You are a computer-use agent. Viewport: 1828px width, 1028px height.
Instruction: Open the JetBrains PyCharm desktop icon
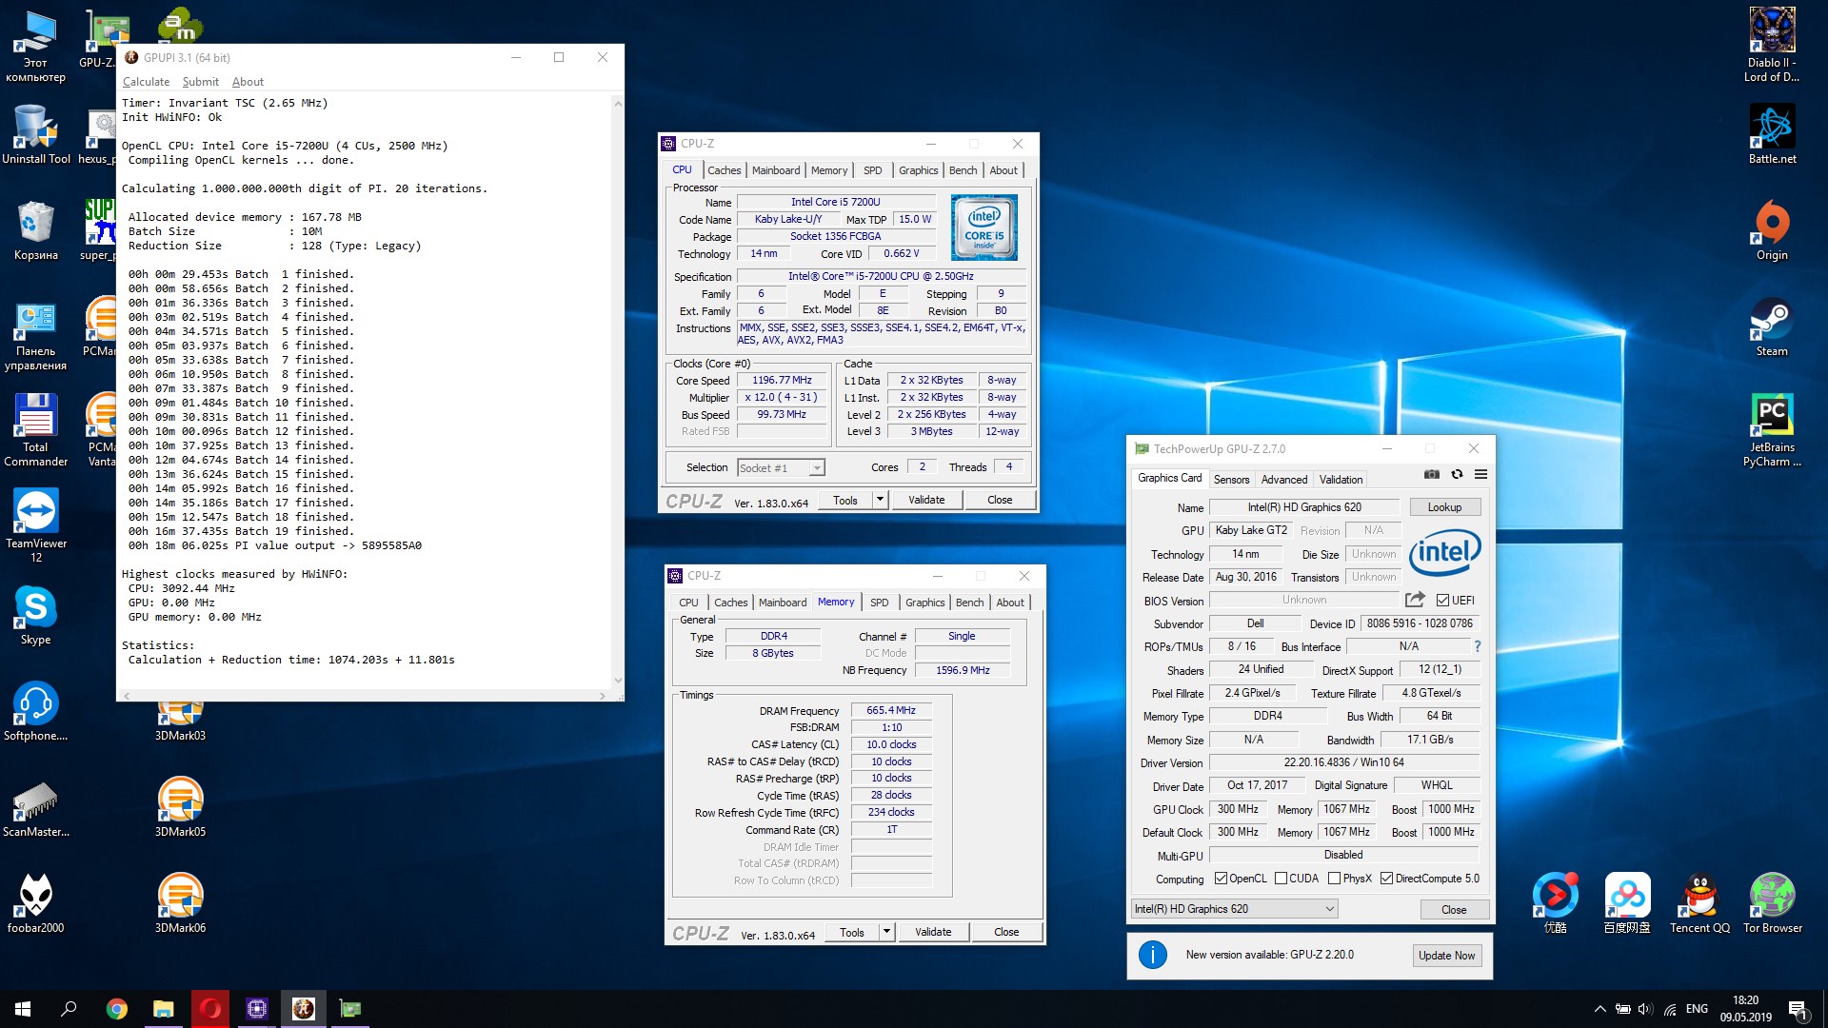[1772, 429]
